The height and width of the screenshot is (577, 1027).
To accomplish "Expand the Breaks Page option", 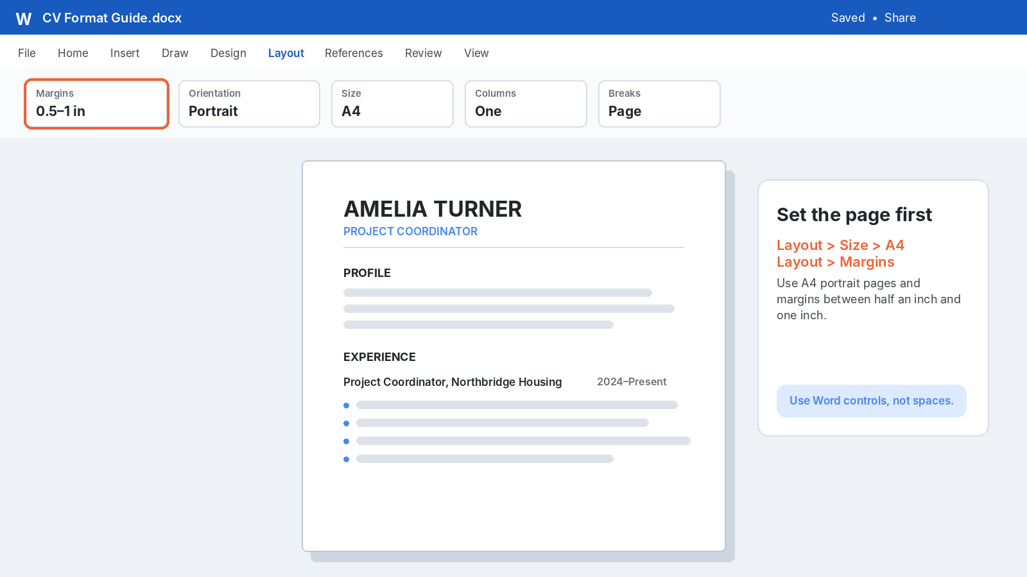I will coord(659,104).
